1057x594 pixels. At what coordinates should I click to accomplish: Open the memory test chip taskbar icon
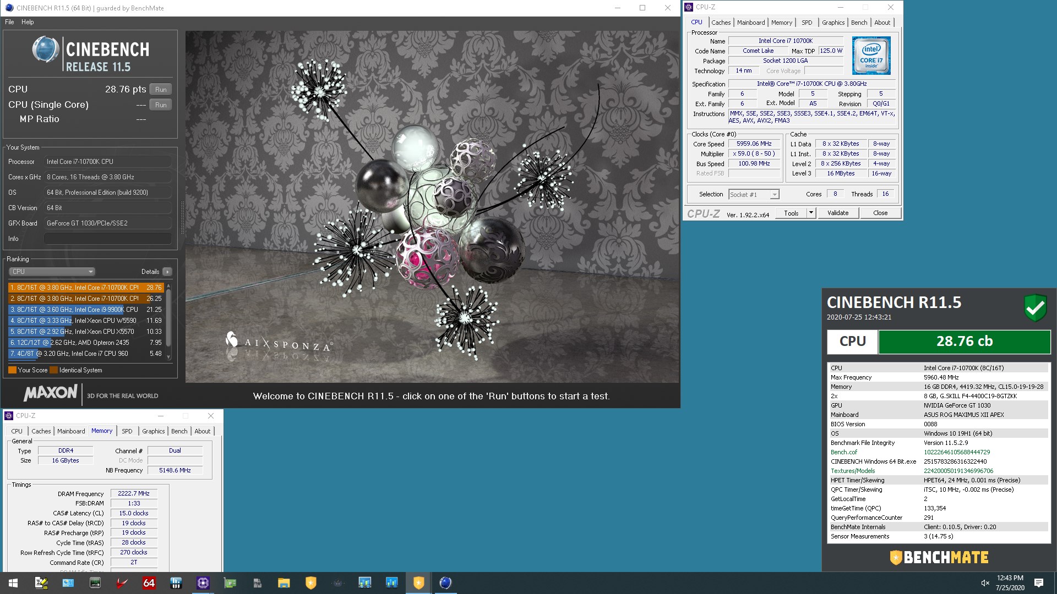95,583
